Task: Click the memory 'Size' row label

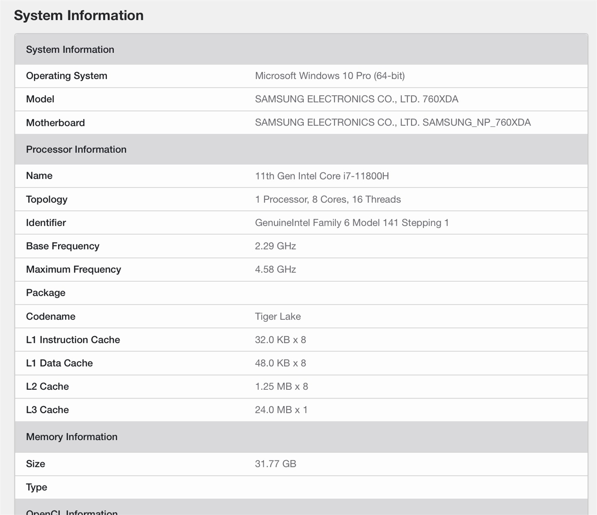Action: pos(36,464)
